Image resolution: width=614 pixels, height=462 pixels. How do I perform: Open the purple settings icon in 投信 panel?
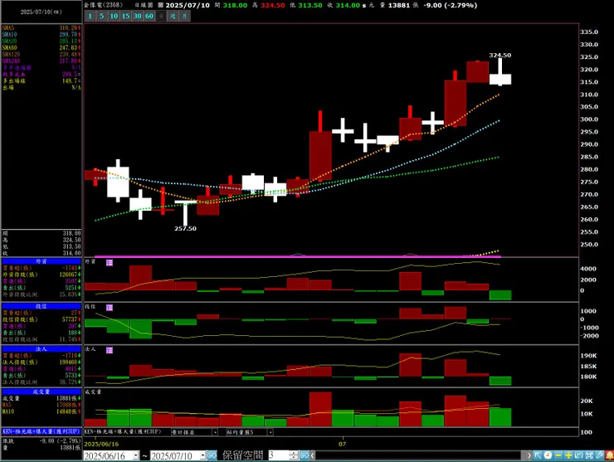tap(110, 308)
